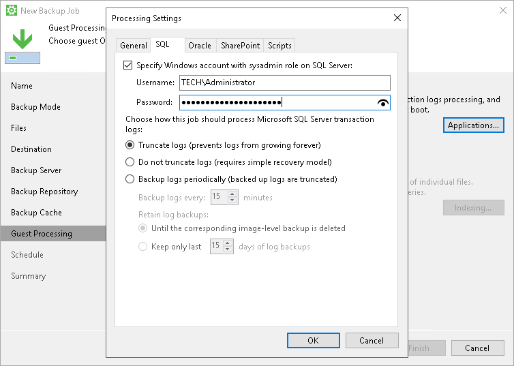Click the Finish button in wizard

tap(427, 348)
